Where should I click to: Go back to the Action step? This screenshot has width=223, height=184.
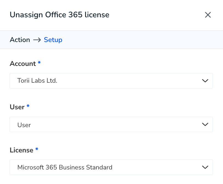point(20,40)
